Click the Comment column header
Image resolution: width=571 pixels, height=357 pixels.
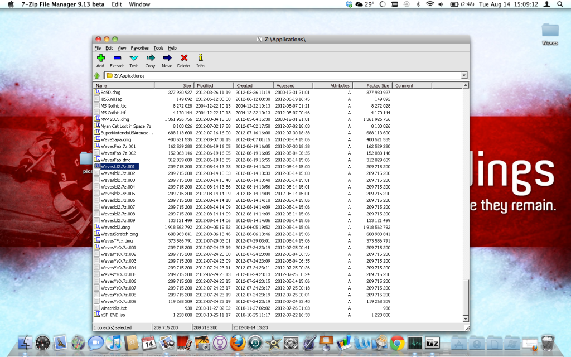click(x=412, y=85)
